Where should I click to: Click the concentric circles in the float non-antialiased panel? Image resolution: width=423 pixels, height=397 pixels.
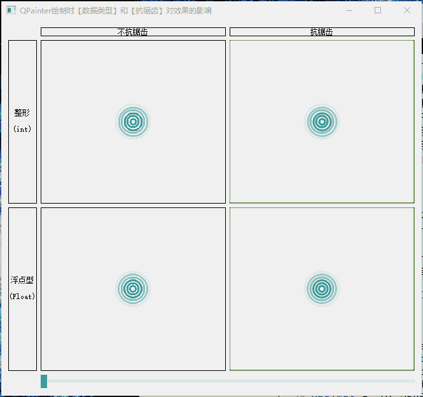coord(133,289)
